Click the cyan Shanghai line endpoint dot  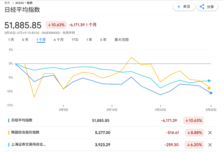(209, 81)
